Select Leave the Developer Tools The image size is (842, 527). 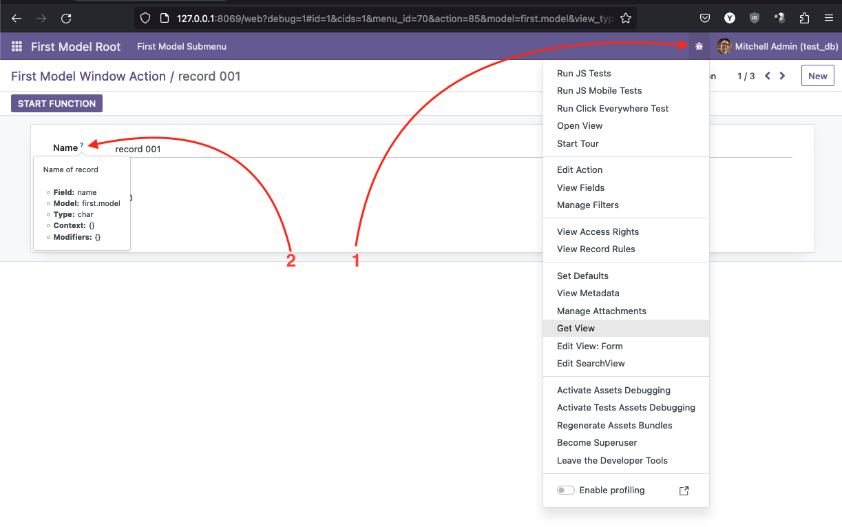(x=612, y=460)
